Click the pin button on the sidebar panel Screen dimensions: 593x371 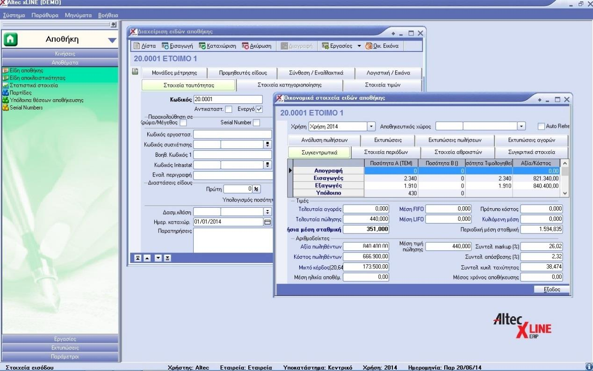pos(113,24)
